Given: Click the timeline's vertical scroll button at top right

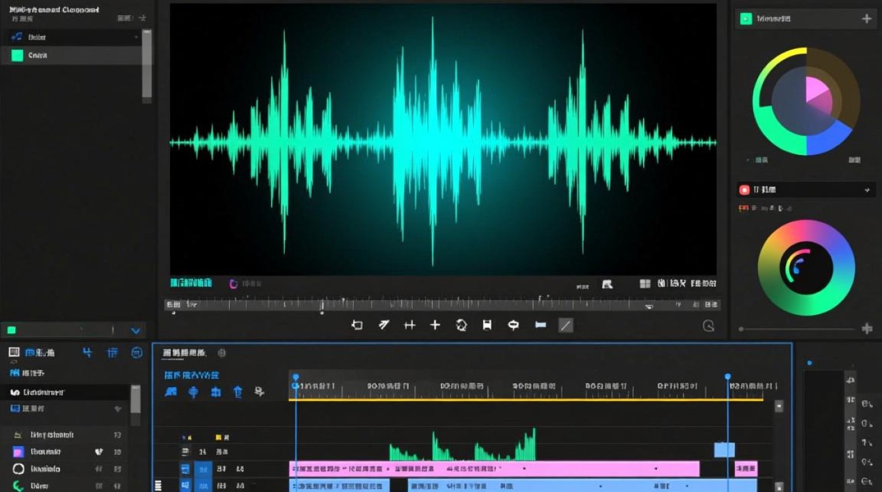Looking at the screenshot, I should tap(779, 406).
